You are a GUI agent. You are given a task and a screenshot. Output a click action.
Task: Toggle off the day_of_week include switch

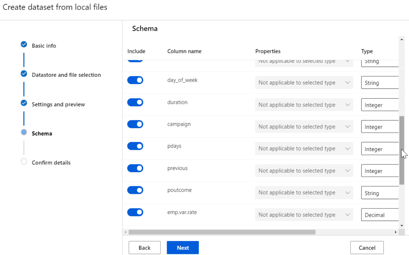coord(135,80)
